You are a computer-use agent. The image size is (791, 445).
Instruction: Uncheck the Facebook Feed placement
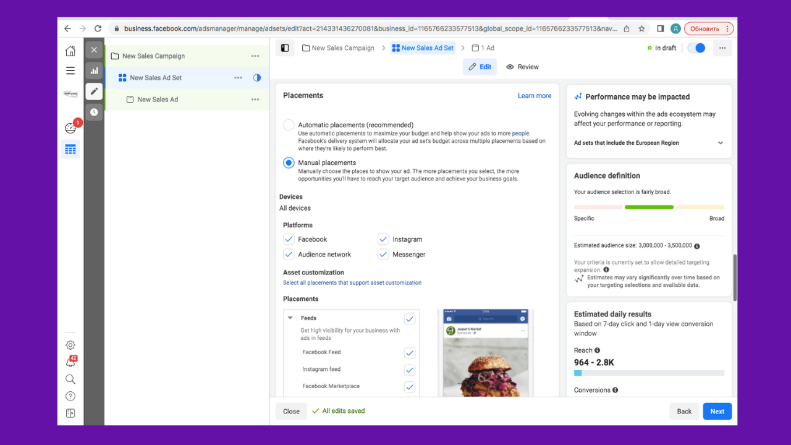point(409,353)
